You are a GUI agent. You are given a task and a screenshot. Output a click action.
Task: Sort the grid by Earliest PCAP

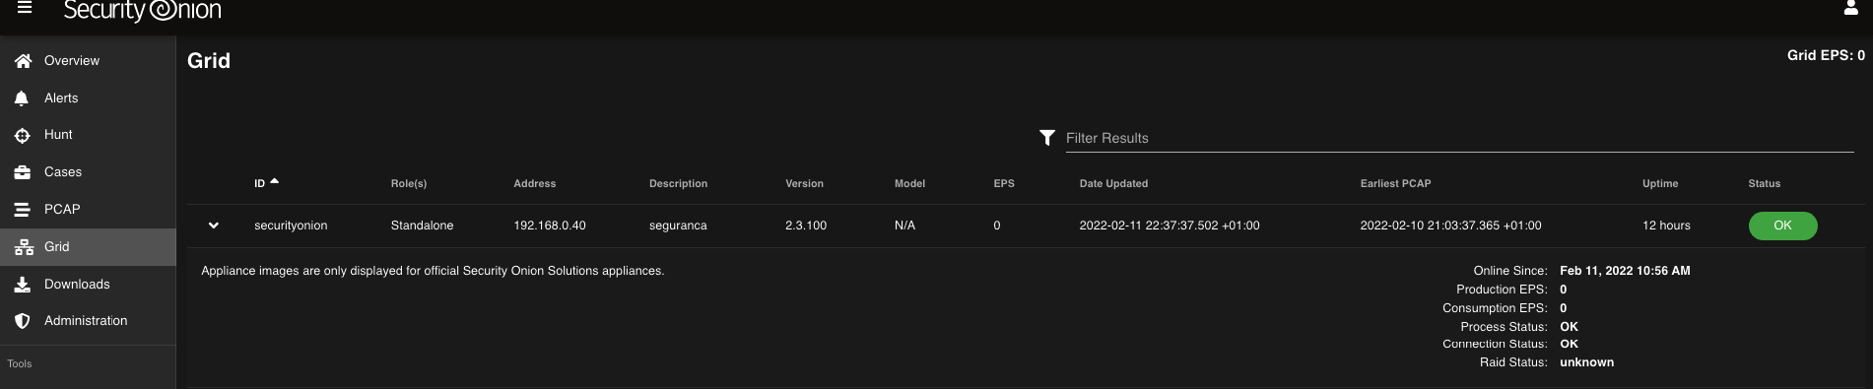1395,183
